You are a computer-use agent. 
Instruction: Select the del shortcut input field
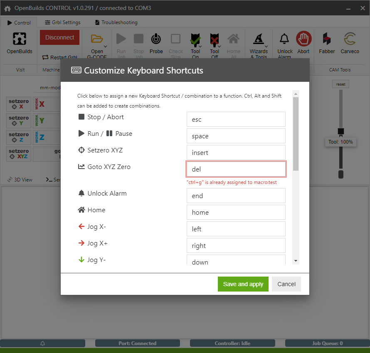click(x=236, y=169)
